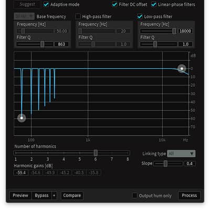Click the Slope slider handle
The image size is (210, 210).
coord(165,164)
